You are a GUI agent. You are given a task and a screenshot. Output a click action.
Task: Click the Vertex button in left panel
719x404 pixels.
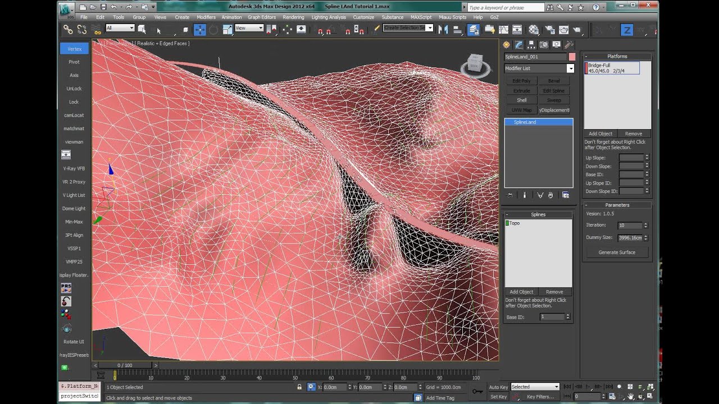[x=74, y=49]
